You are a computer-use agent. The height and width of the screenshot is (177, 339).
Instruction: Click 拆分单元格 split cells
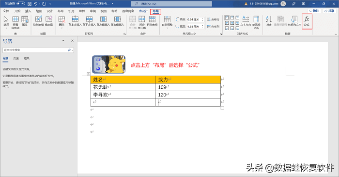142,22
